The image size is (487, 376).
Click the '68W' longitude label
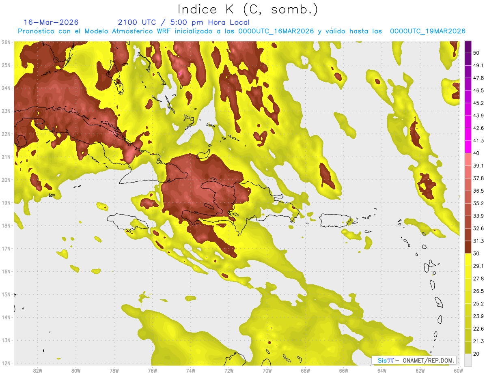306,370
